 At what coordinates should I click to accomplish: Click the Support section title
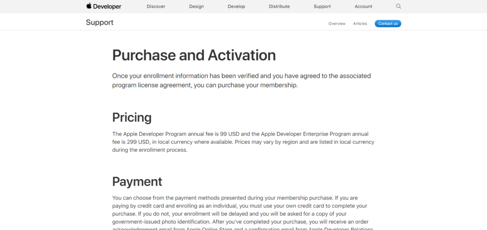point(100,23)
